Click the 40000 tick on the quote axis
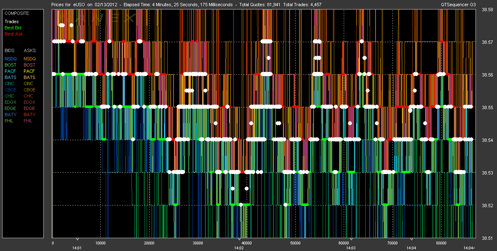The width and height of the screenshot is (497, 251). [247, 243]
